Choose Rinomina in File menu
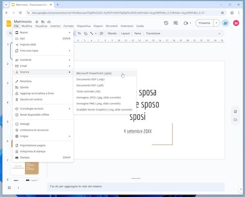 pos(43,81)
